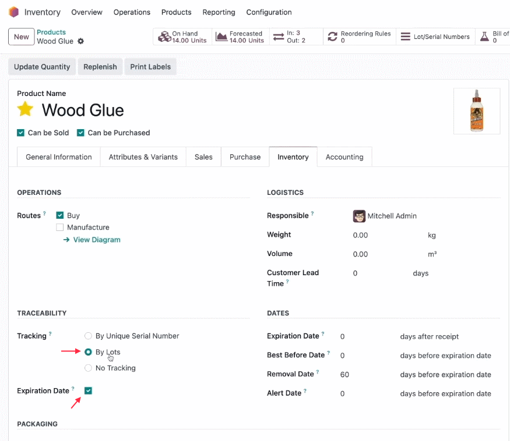Click the Customer Lead Time days value
This screenshot has height=441, width=510.
click(x=355, y=273)
